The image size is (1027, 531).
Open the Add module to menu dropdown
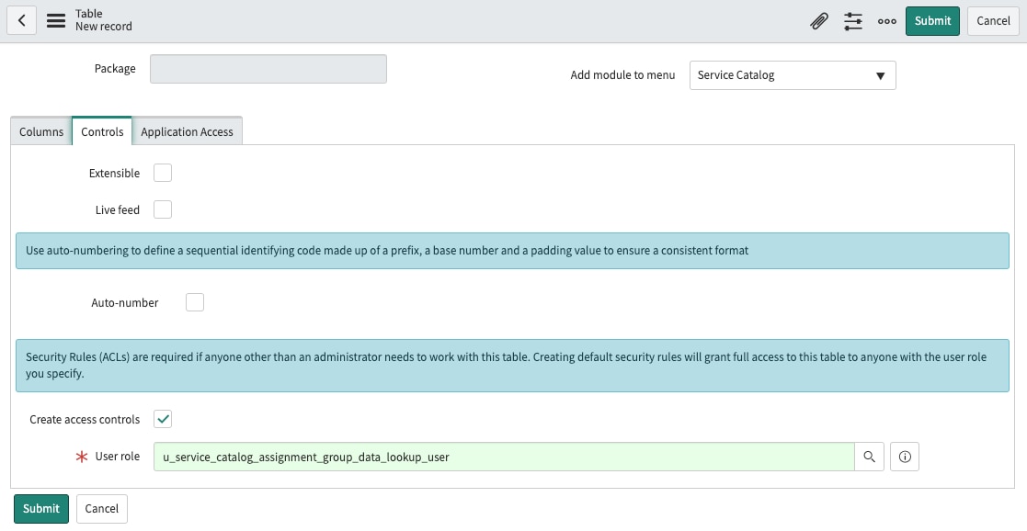(792, 75)
